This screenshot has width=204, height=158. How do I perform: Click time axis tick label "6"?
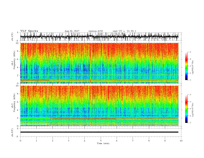pyautogui.click(x=117, y=141)
